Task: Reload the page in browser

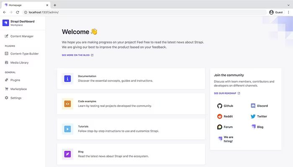Action: click(18, 12)
